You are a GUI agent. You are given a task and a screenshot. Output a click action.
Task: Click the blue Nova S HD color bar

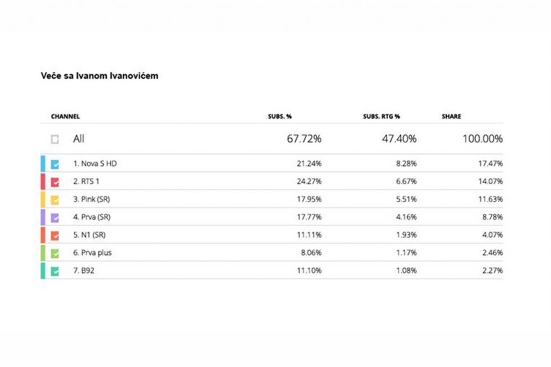[43, 163]
